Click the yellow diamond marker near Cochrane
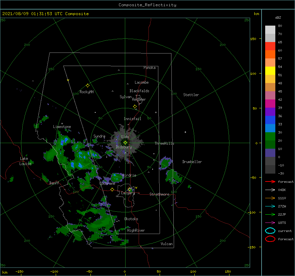The image size is (295, 276). pyautogui.click(x=112, y=189)
